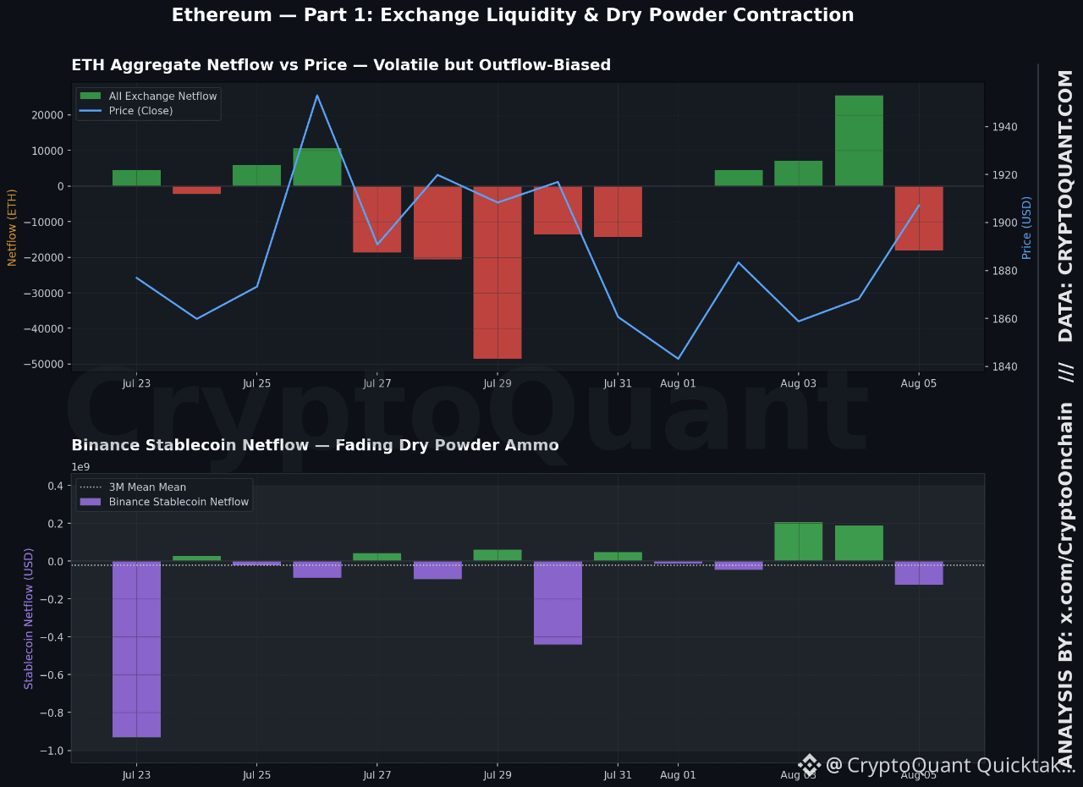Click the '1940' price axis tick
Viewport: 1083px width, 787px height.
(1004, 127)
